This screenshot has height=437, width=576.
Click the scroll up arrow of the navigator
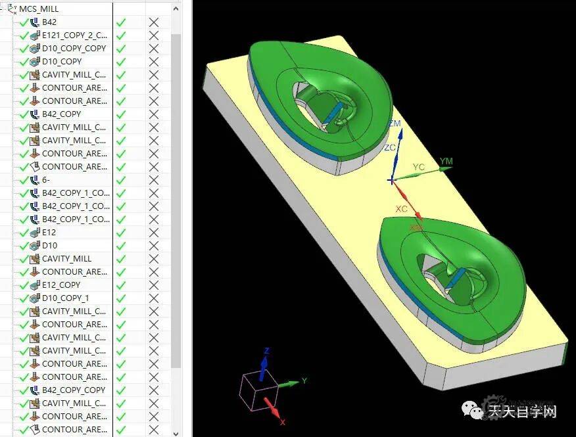pyautogui.click(x=176, y=9)
